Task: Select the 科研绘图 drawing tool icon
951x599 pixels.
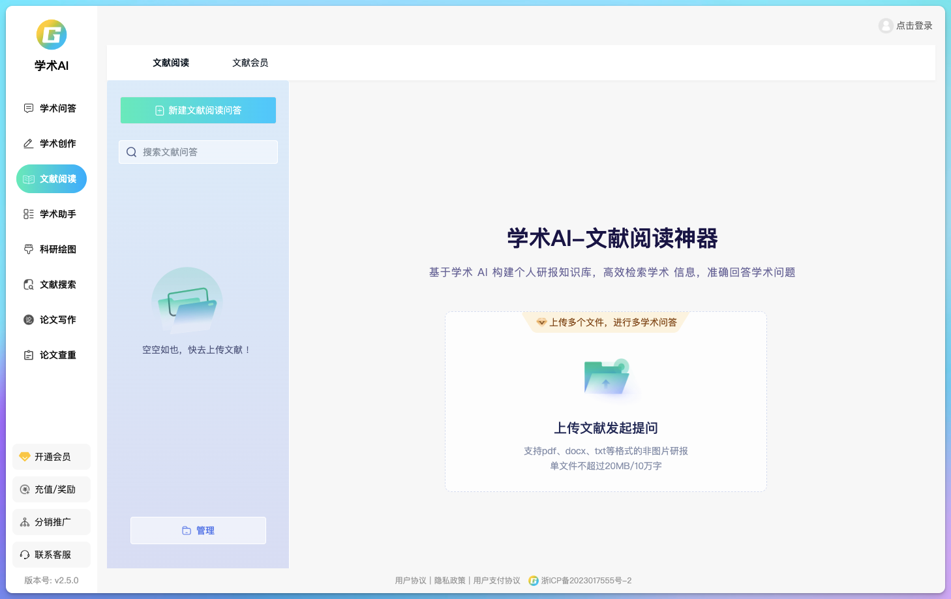Action: (x=28, y=249)
